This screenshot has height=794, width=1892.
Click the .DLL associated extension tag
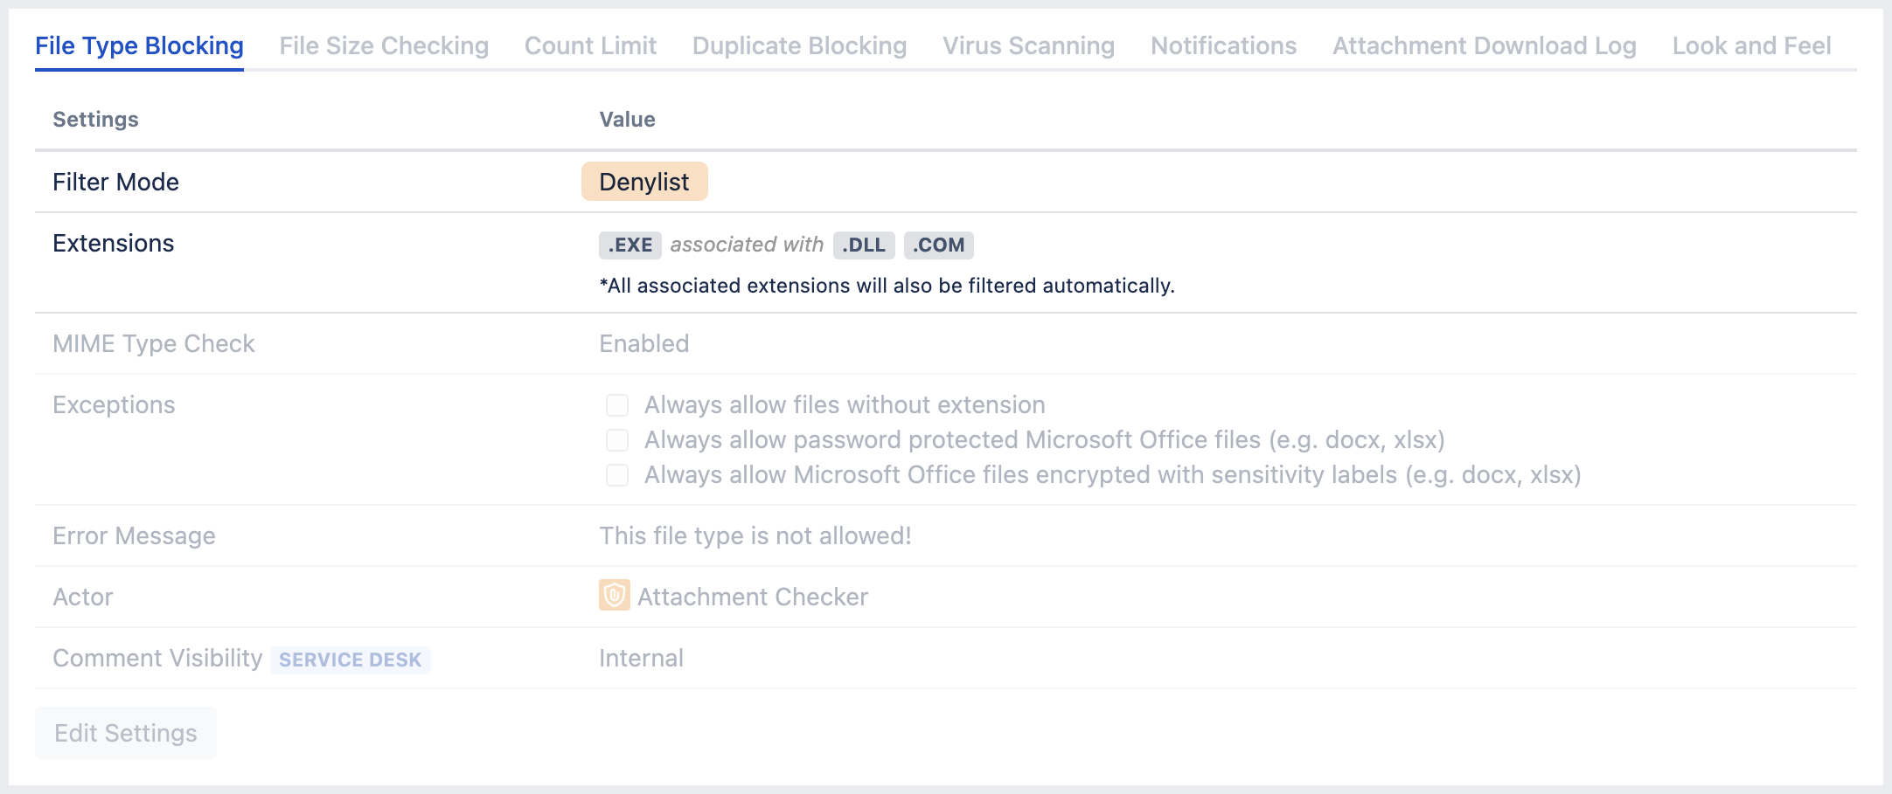864,245
